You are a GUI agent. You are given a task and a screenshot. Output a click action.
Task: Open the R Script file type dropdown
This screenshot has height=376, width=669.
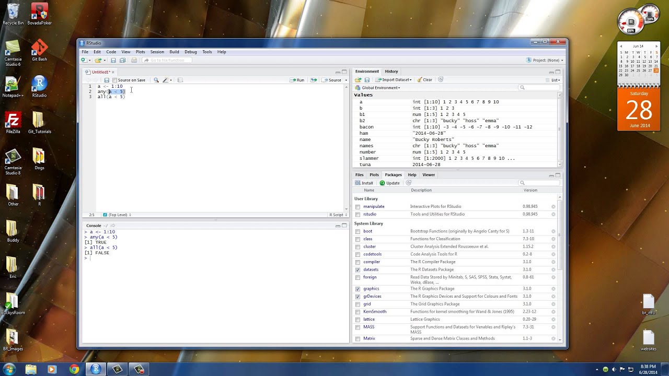click(x=337, y=215)
